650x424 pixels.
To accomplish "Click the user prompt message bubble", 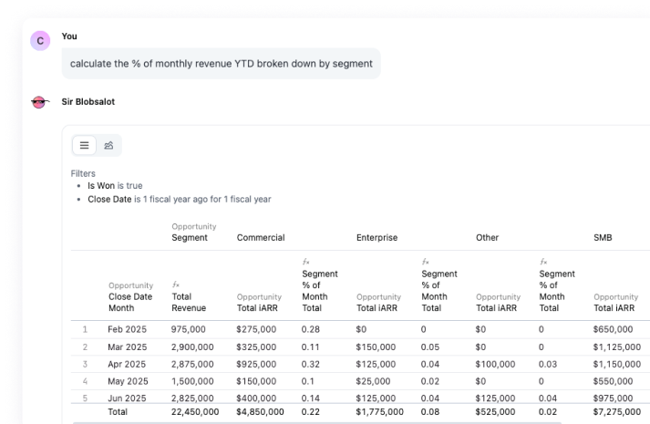I will (222, 64).
